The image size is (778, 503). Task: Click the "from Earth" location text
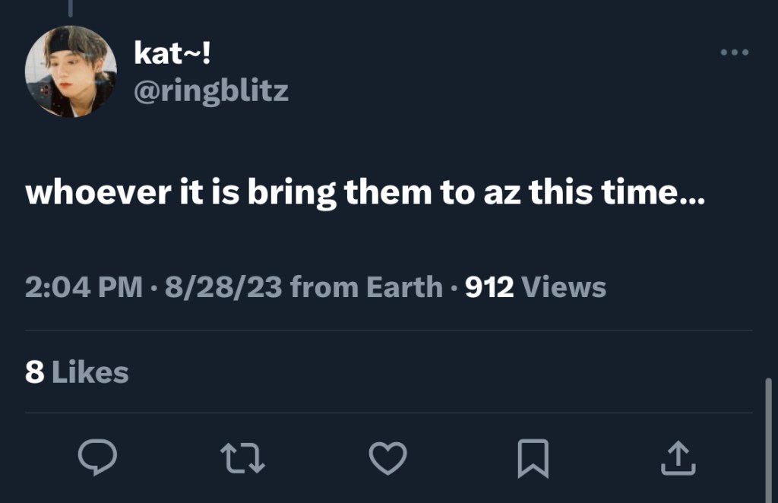pyautogui.click(x=366, y=287)
